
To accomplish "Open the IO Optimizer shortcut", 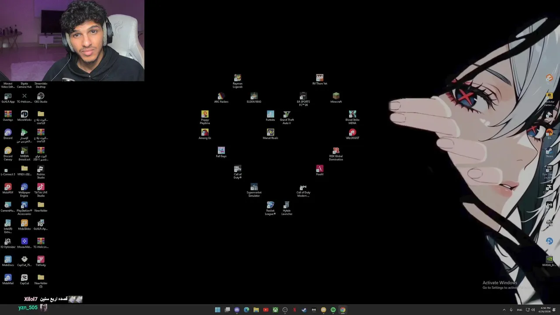I will (8, 243).
